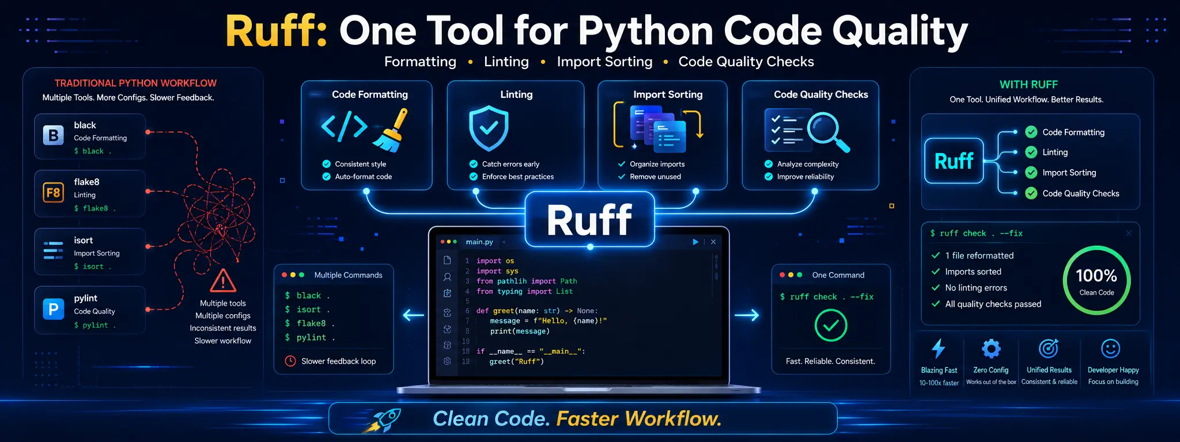Click the search icon in editor sidebar
1180x442 pixels.
[x=447, y=277]
